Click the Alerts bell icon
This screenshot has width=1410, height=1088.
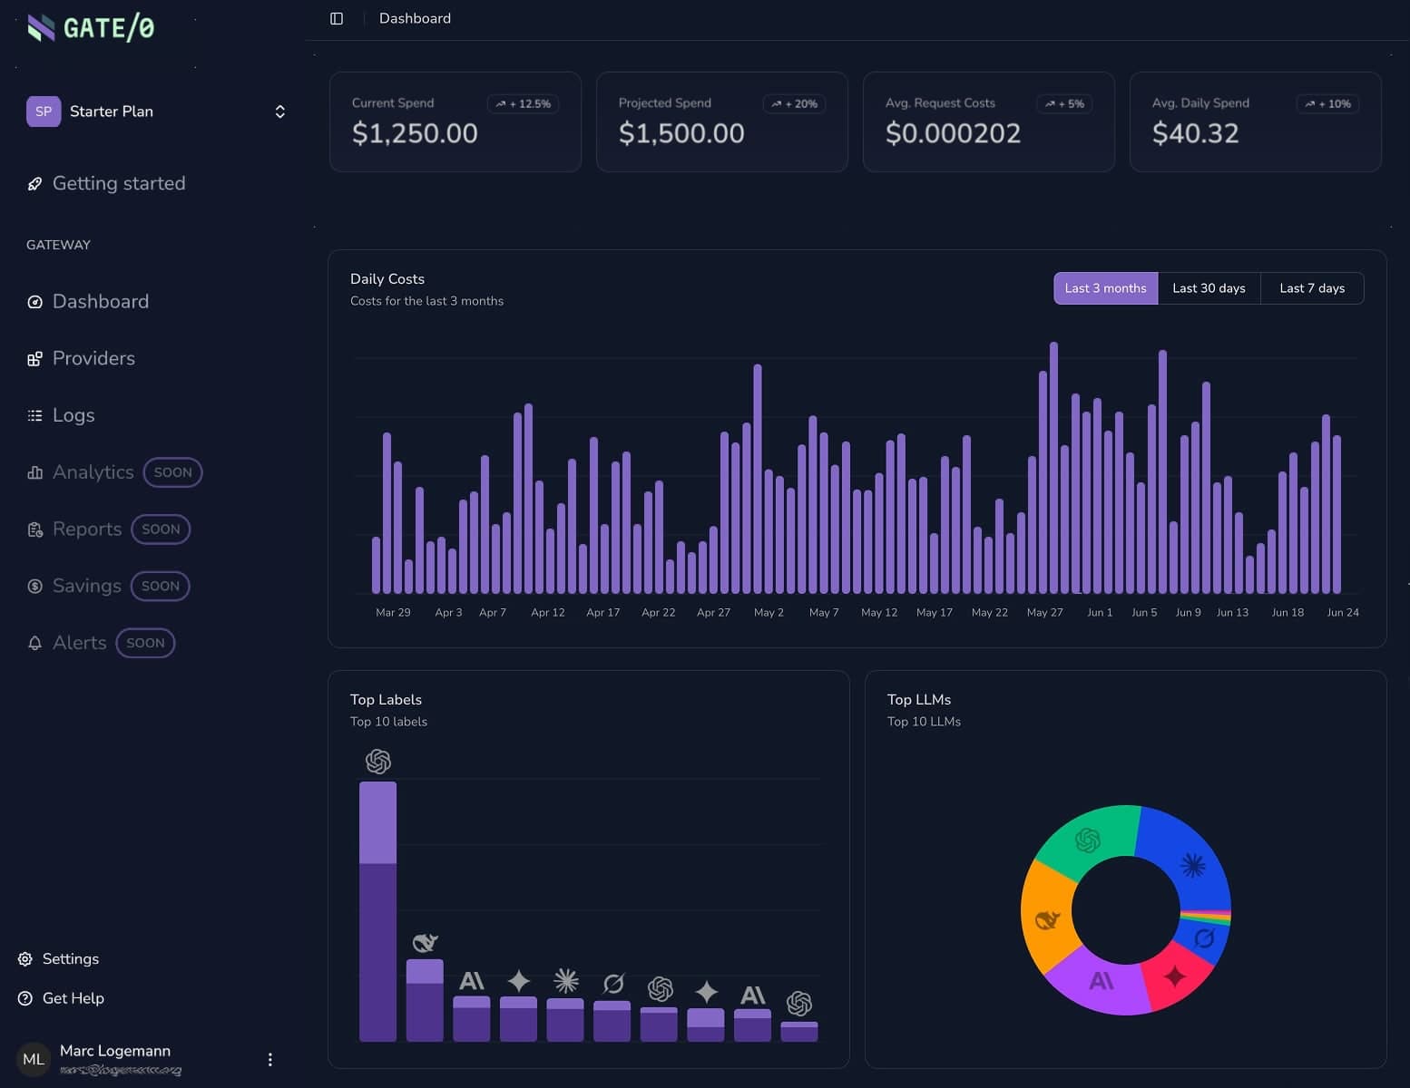point(35,644)
